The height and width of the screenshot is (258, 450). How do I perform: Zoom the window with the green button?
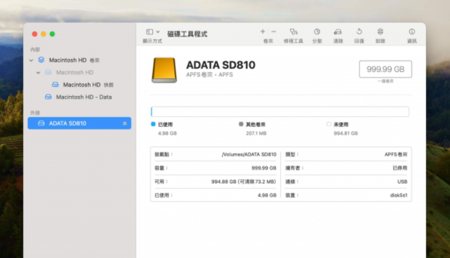click(52, 34)
